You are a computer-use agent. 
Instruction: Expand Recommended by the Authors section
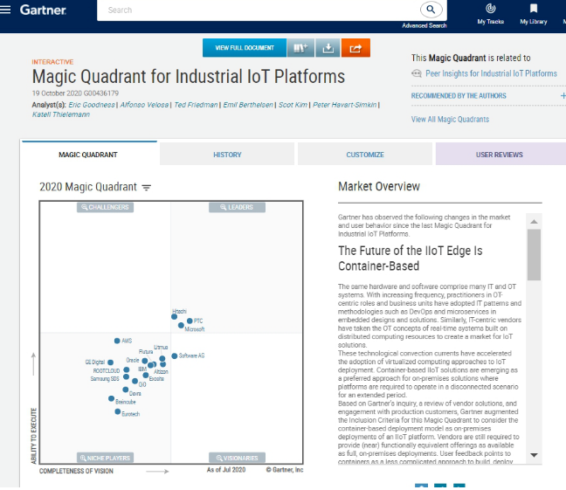coord(562,96)
